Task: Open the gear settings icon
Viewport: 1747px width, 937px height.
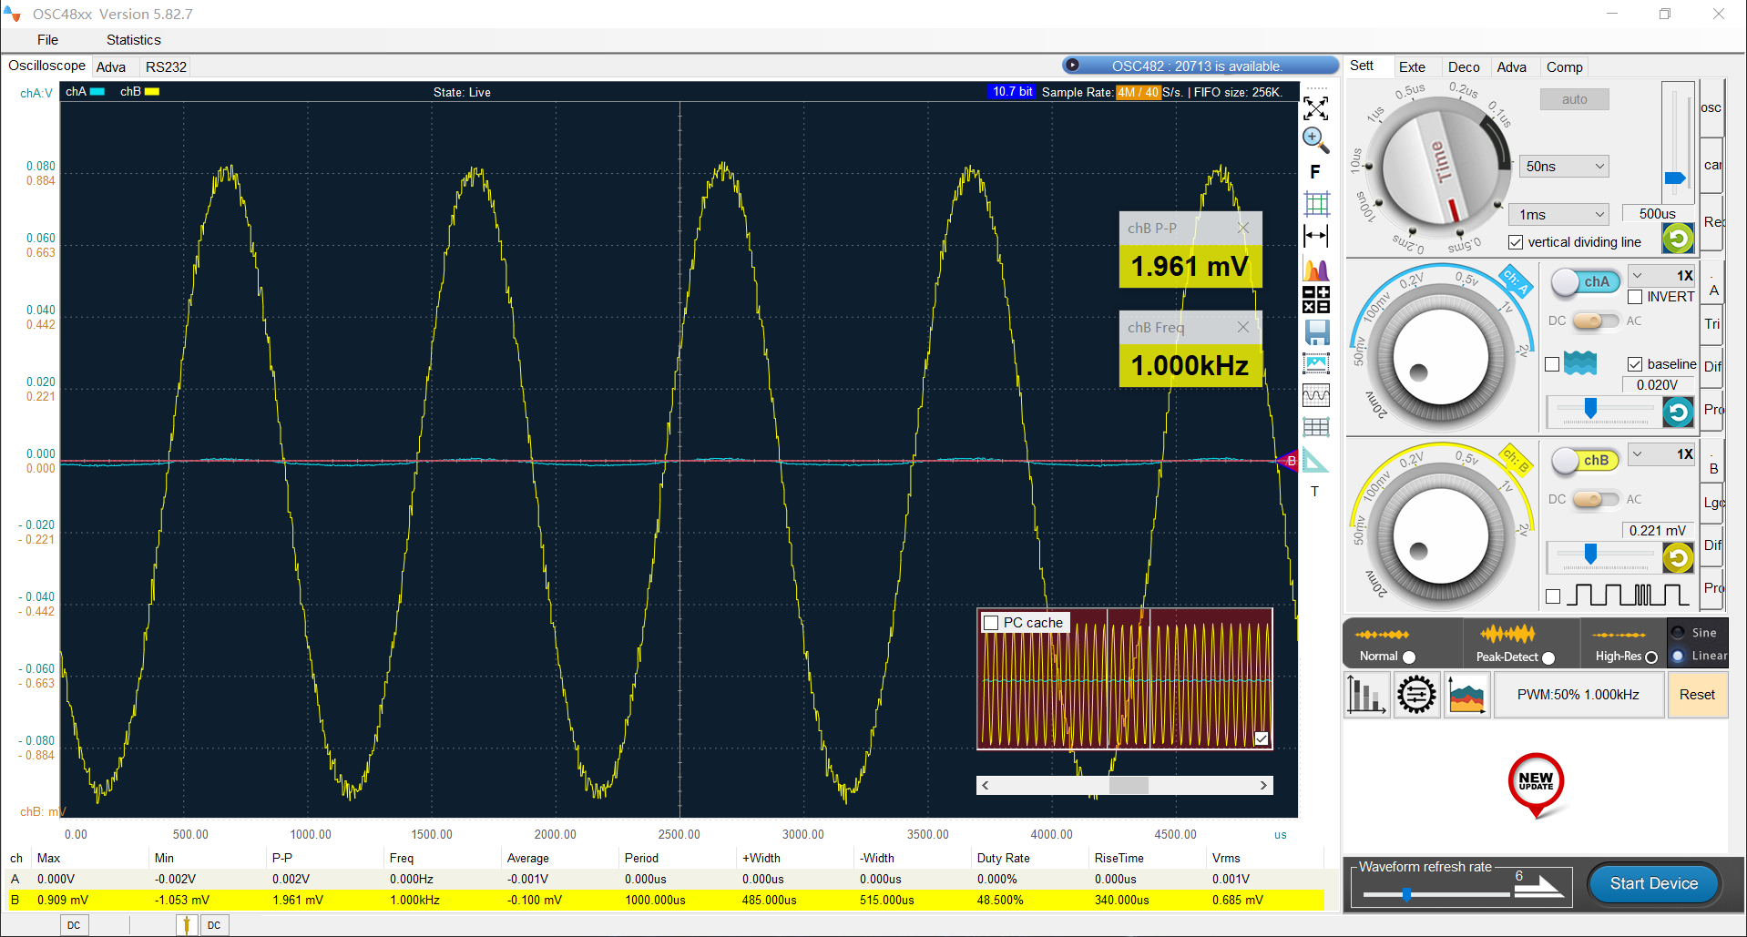Action: pos(1416,695)
